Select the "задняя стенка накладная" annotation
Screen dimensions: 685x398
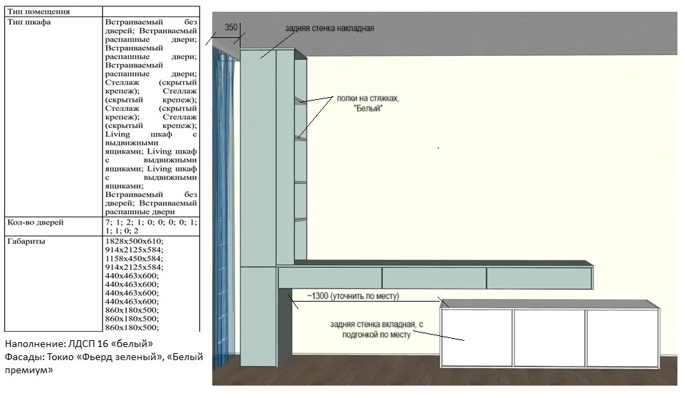pyautogui.click(x=329, y=28)
